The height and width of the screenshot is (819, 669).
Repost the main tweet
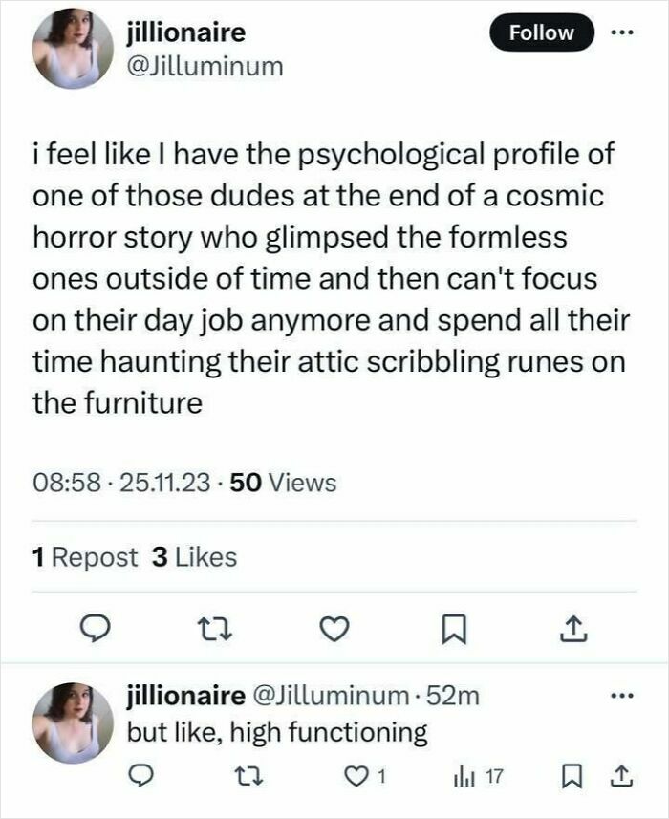[215, 629]
